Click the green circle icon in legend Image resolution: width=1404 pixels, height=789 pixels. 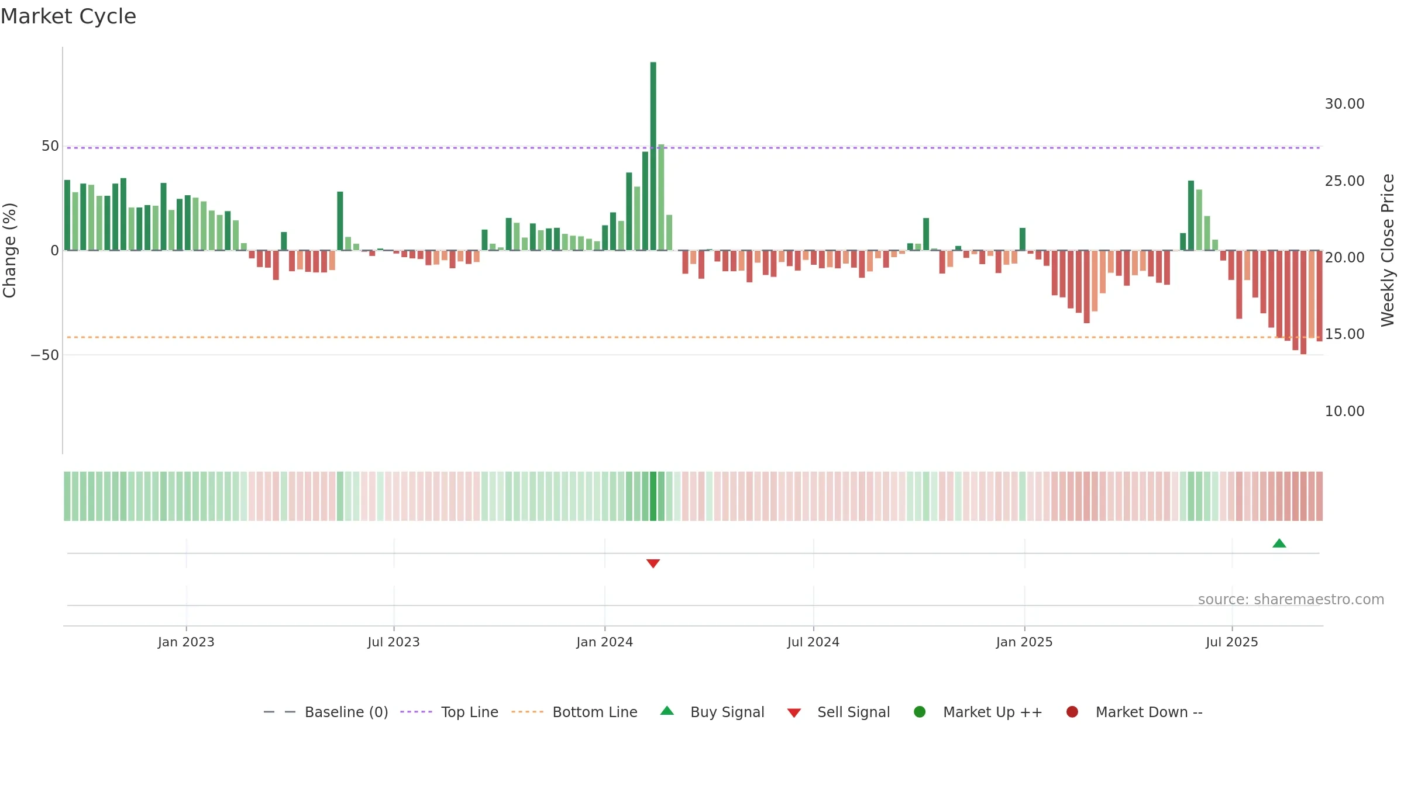click(920, 712)
